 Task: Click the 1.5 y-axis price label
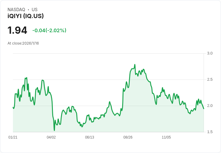click(210, 132)
